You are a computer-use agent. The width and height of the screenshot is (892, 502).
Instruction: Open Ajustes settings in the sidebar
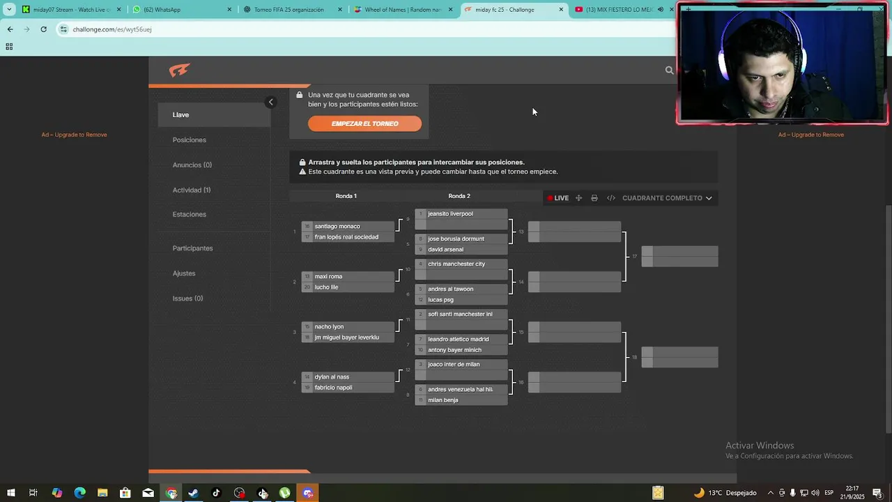(x=184, y=273)
